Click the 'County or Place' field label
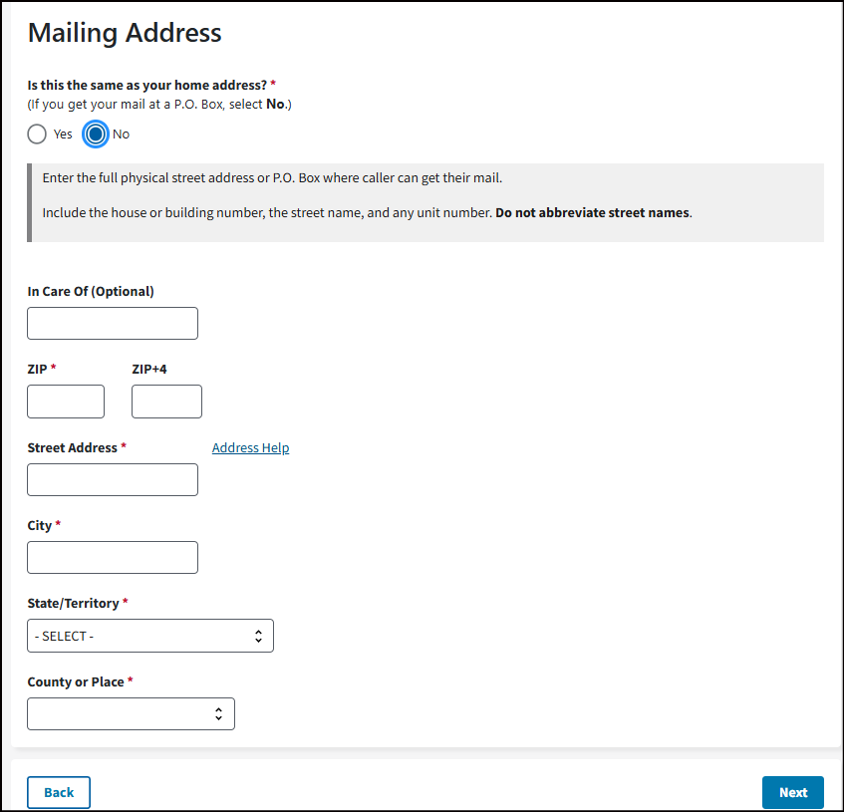 tap(76, 682)
